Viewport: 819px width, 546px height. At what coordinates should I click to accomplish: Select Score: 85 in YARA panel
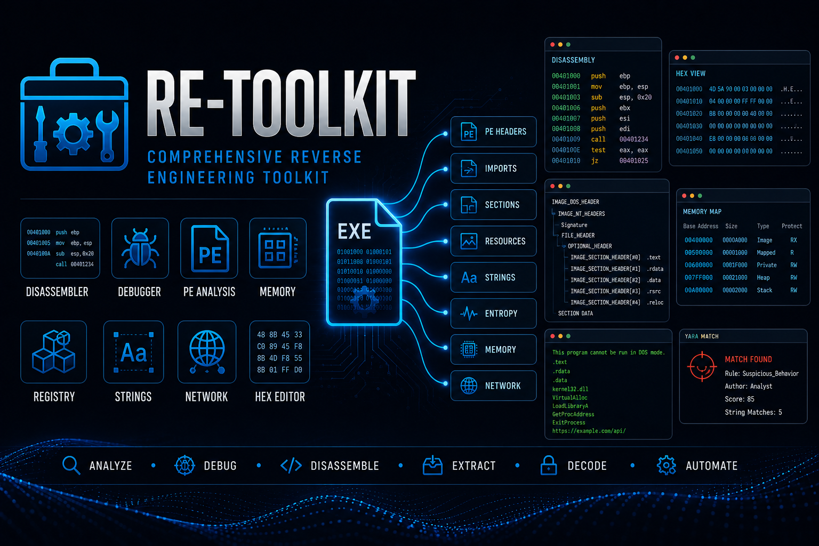coord(740,399)
